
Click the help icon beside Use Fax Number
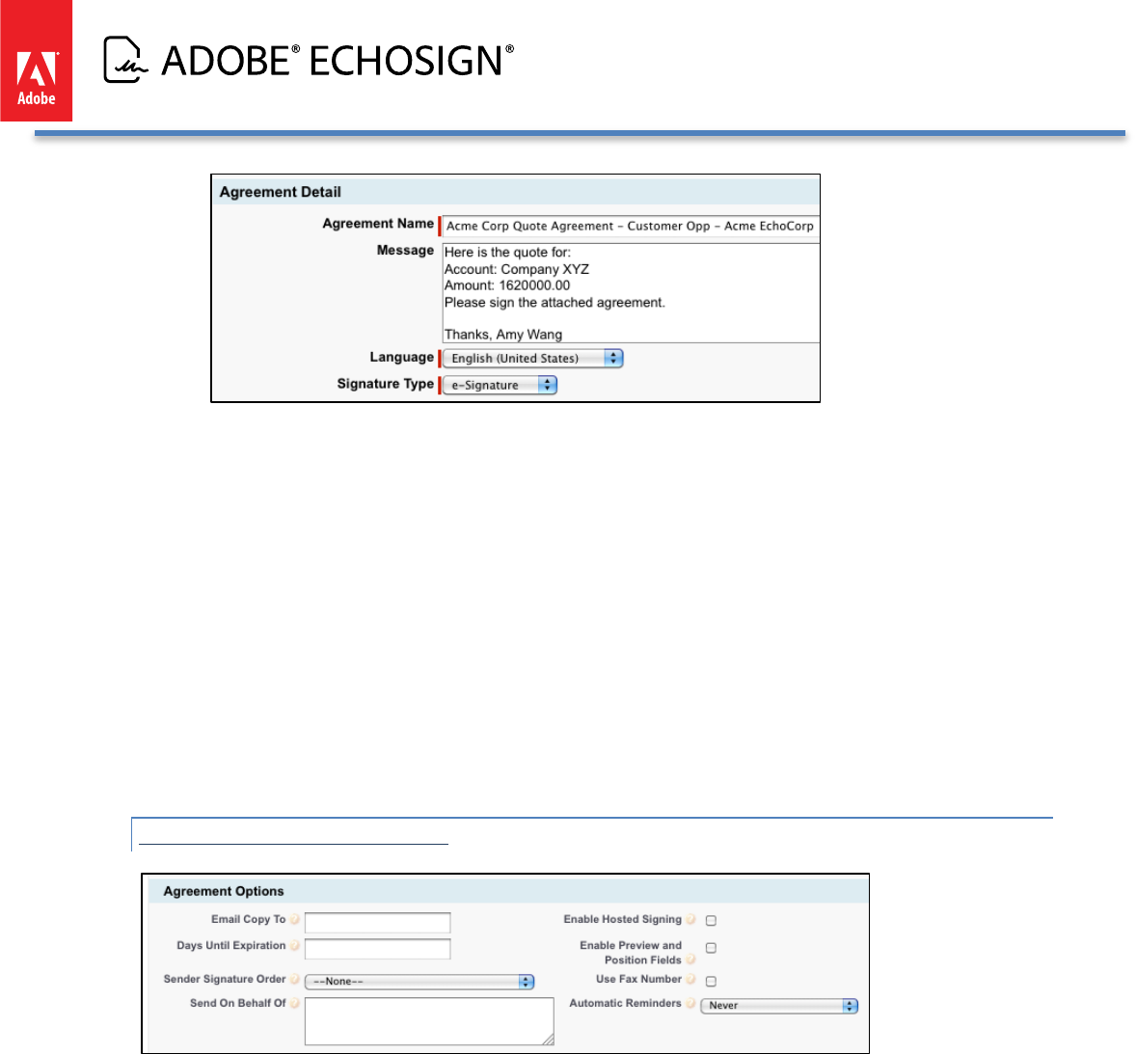[691, 979]
